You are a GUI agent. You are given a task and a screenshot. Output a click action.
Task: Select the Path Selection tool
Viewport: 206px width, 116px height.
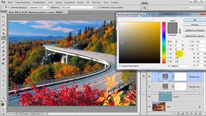point(4,85)
